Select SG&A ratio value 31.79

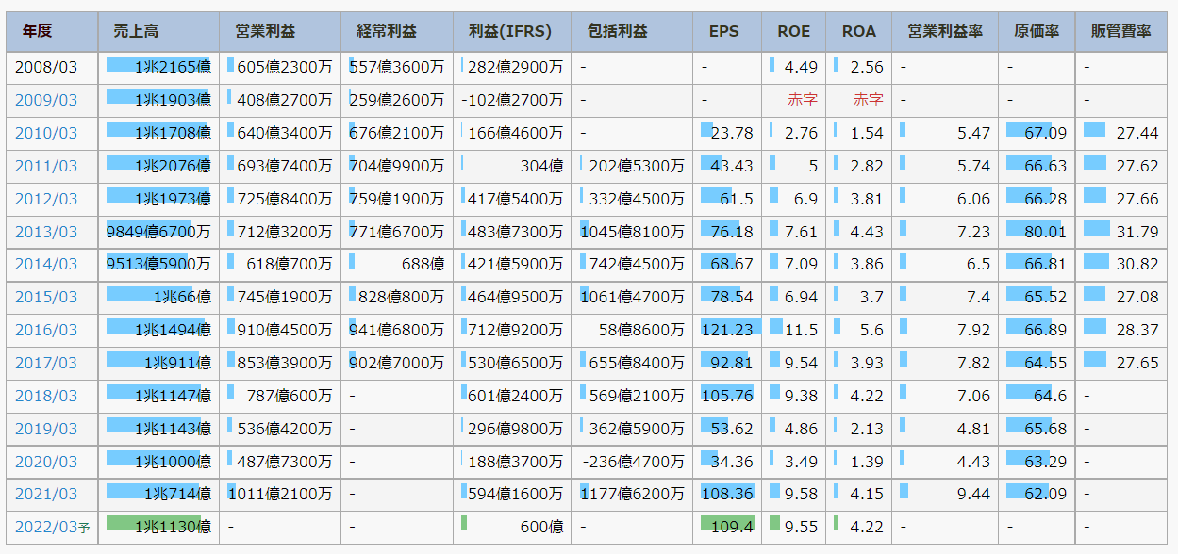click(x=1137, y=232)
